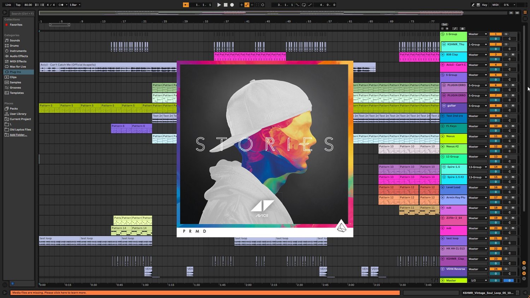
Task: Click the MIDI overdub plus icon
Action: 241,5
